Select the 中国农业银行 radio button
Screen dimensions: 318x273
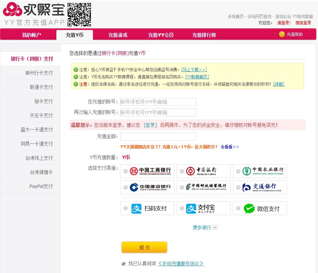[x=238, y=171]
